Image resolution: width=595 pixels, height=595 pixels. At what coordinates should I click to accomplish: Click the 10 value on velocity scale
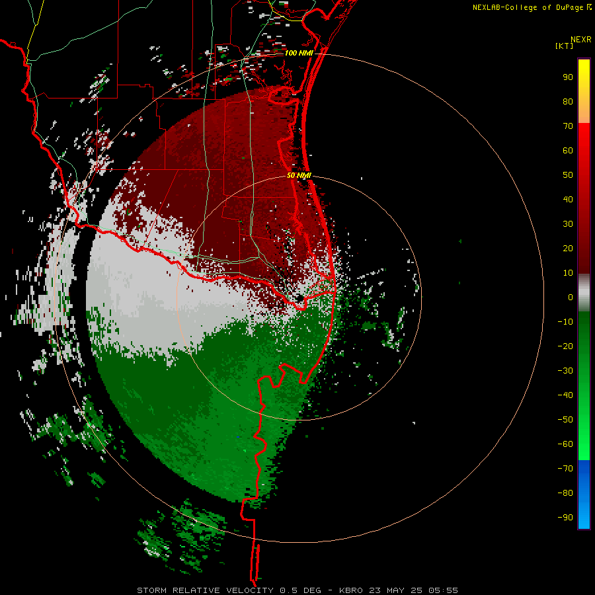[x=568, y=273]
